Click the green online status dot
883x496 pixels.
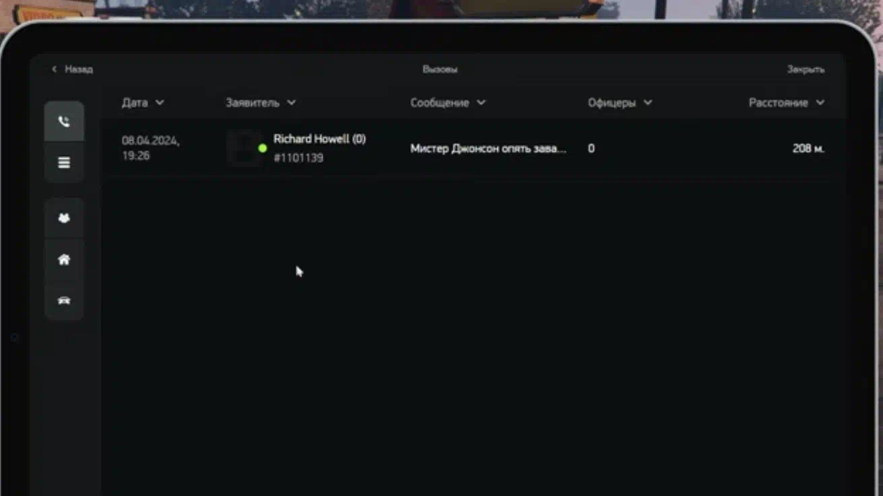click(x=263, y=148)
